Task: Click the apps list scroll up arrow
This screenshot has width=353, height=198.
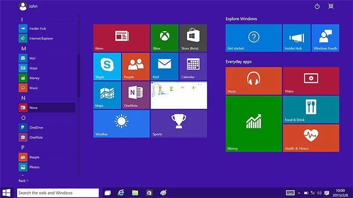Action: (79, 16)
